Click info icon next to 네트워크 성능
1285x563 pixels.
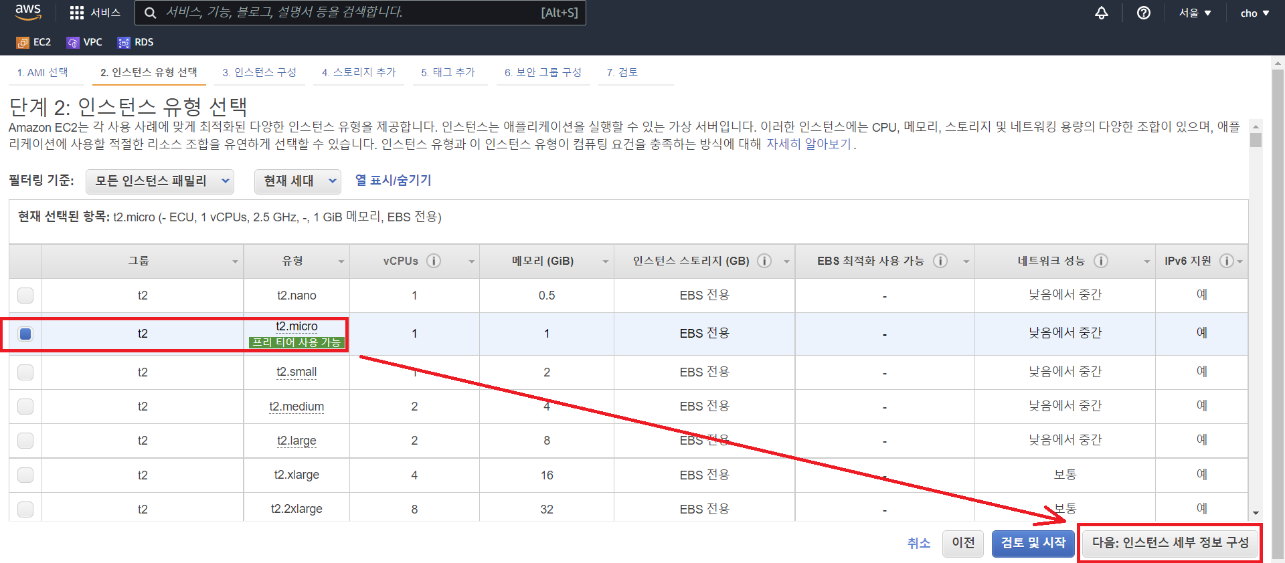[x=1101, y=261]
